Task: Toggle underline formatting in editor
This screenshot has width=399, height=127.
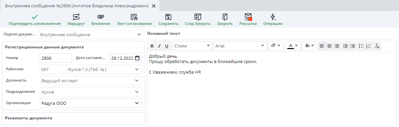Action: click(x=167, y=46)
